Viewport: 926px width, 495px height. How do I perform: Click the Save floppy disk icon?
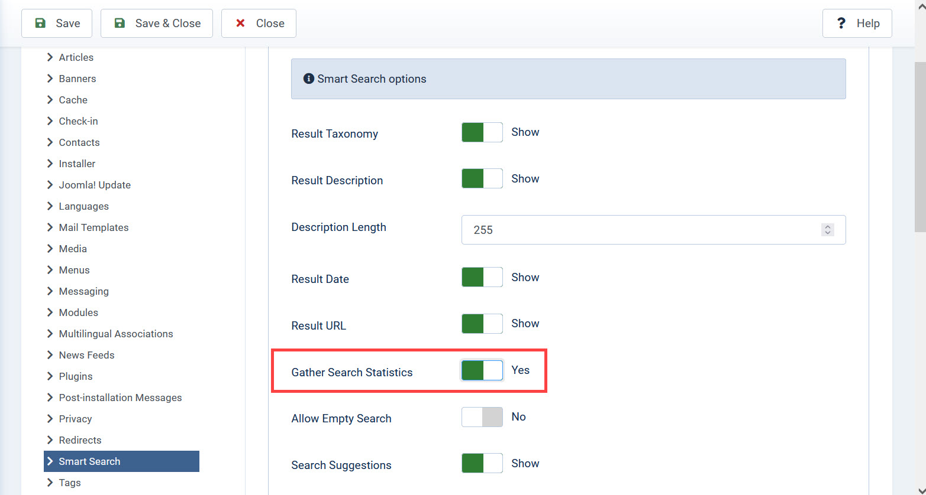pos(40,23)
